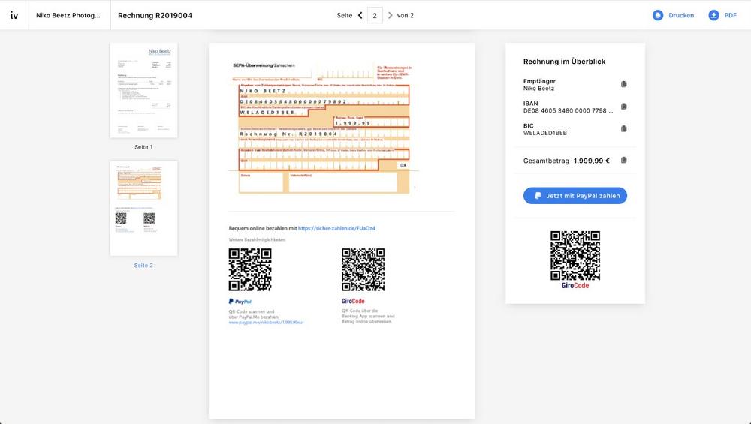
Task: Open the sicher-zahlen.de payment link
Action: click(x=336, y=228)
